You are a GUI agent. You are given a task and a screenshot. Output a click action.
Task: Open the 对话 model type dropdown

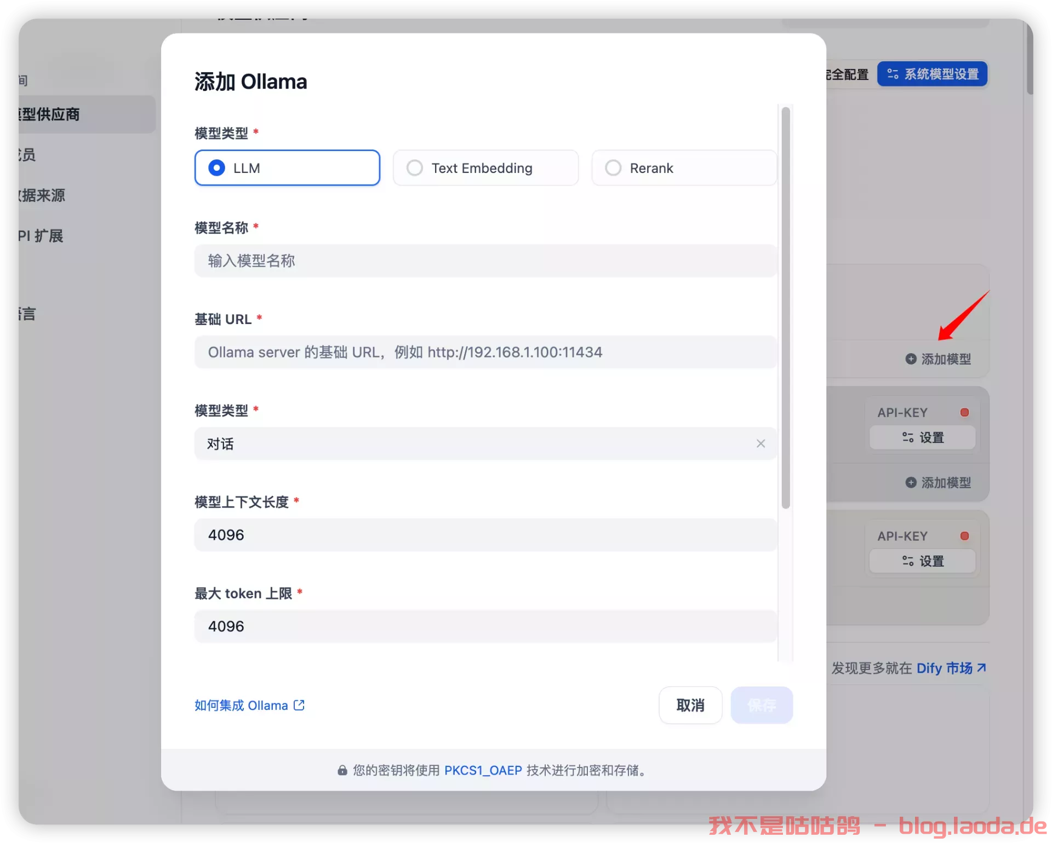click(x=485, y=443)
